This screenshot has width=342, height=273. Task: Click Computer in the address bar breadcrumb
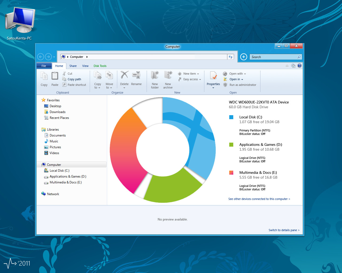tap(77, 57)
